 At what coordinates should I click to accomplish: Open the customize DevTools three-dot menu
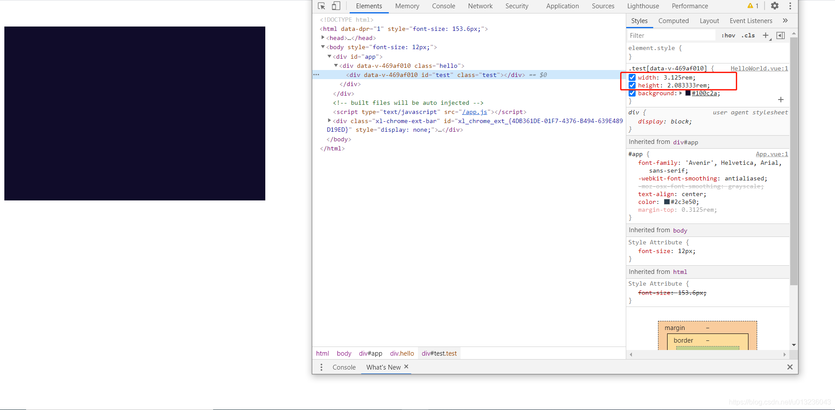790,6
